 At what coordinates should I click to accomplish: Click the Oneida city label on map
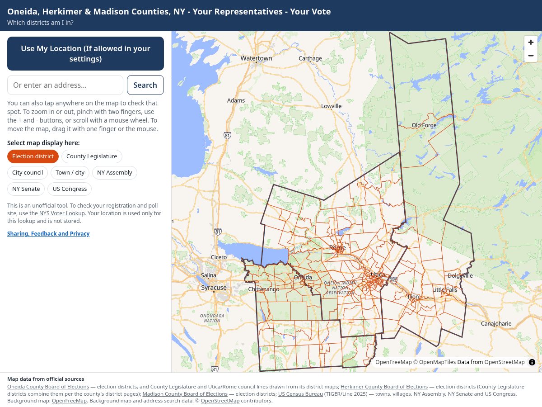303,277
